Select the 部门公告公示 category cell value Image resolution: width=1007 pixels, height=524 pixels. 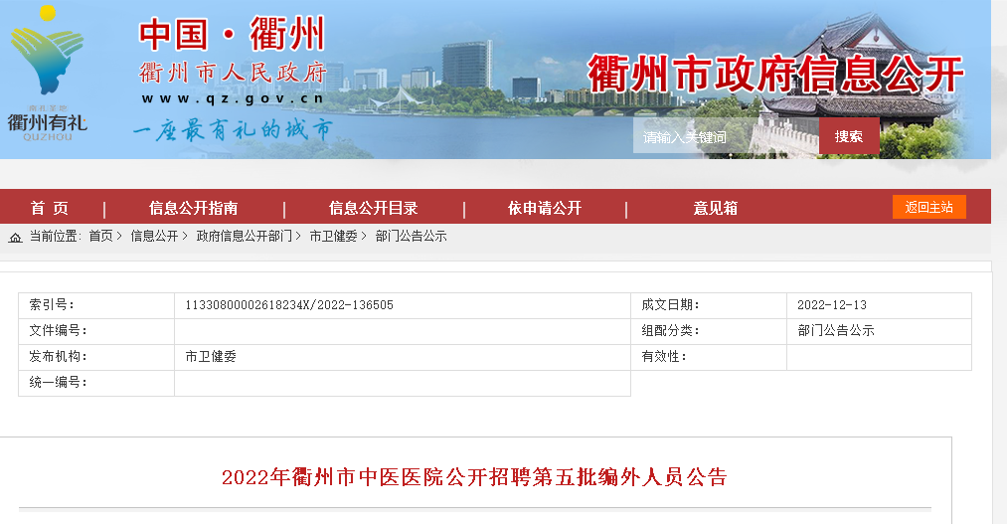(x=836, y=331)
